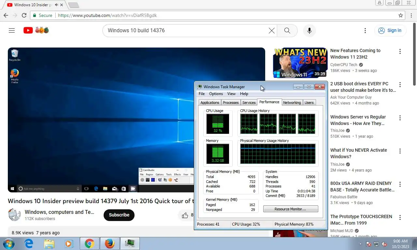This screenshot has height=250, width=417.
Task: Open Michael MJD channel link
Action: [341, 231]
